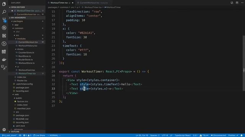Collapse the common folder
This screenshot has height=137, width=245.
click(x=19, y=28)
